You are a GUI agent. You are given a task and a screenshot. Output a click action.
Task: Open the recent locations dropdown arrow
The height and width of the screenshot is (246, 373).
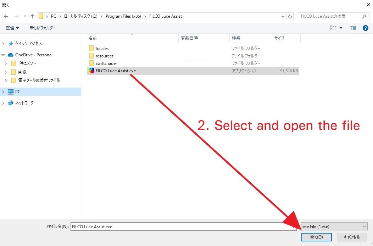pos(25,16)
